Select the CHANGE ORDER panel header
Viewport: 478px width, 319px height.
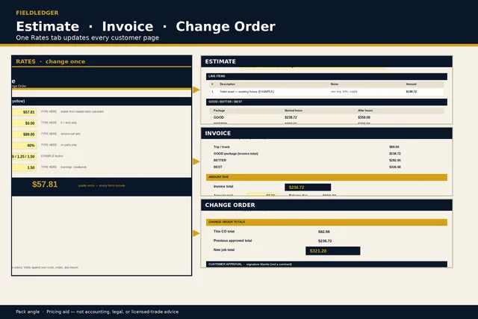tap(326, 205)
